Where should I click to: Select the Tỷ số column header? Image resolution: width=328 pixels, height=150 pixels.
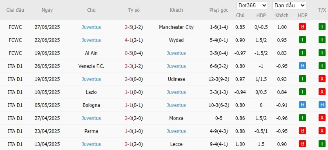point(134,10)
